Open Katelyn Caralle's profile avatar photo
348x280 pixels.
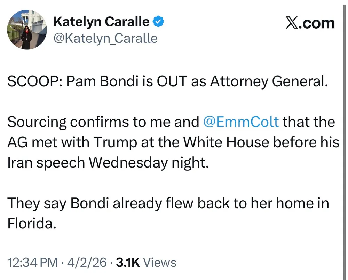click(x=27, y=30)
